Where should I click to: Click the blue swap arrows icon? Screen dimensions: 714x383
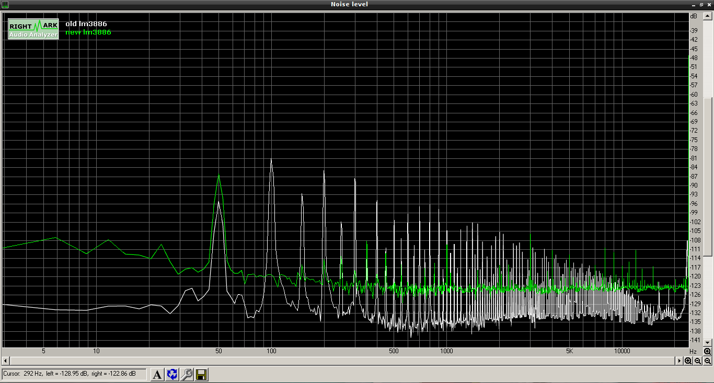pyautogui.click(x=172, y=374)
